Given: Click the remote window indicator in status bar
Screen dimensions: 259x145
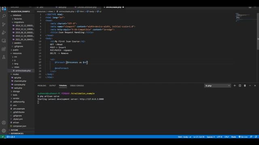Looking at the screenshot, I should click(3, 137).
